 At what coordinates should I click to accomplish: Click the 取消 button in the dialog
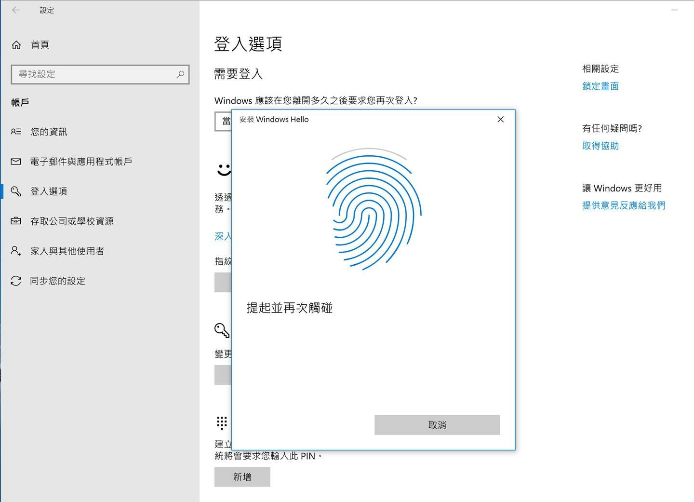437,425
